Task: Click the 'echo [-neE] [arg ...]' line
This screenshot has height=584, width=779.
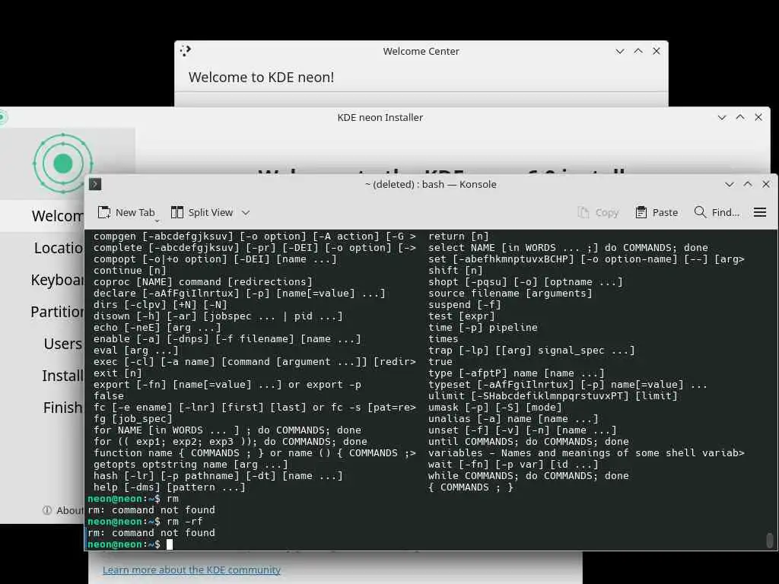Action: pyautogui.click(x=157, y=327)
